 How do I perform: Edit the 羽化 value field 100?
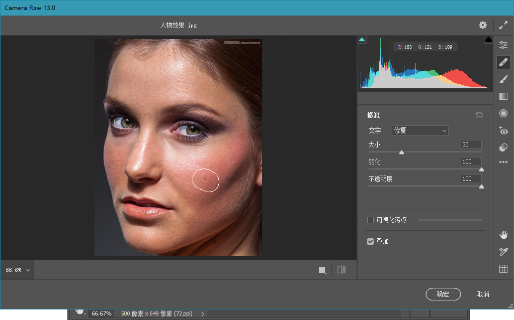click(x=471, y=162)
